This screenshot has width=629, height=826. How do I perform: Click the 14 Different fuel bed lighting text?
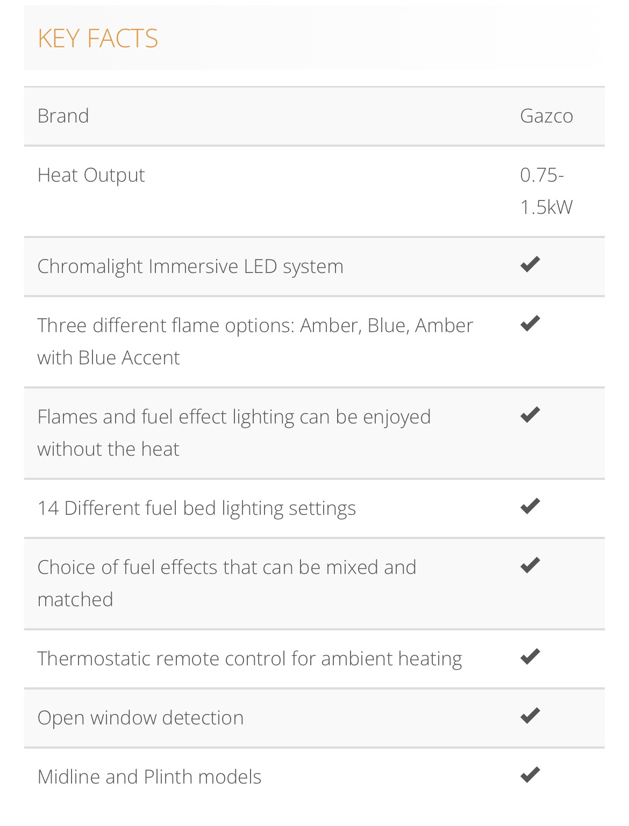pos(197,509)
